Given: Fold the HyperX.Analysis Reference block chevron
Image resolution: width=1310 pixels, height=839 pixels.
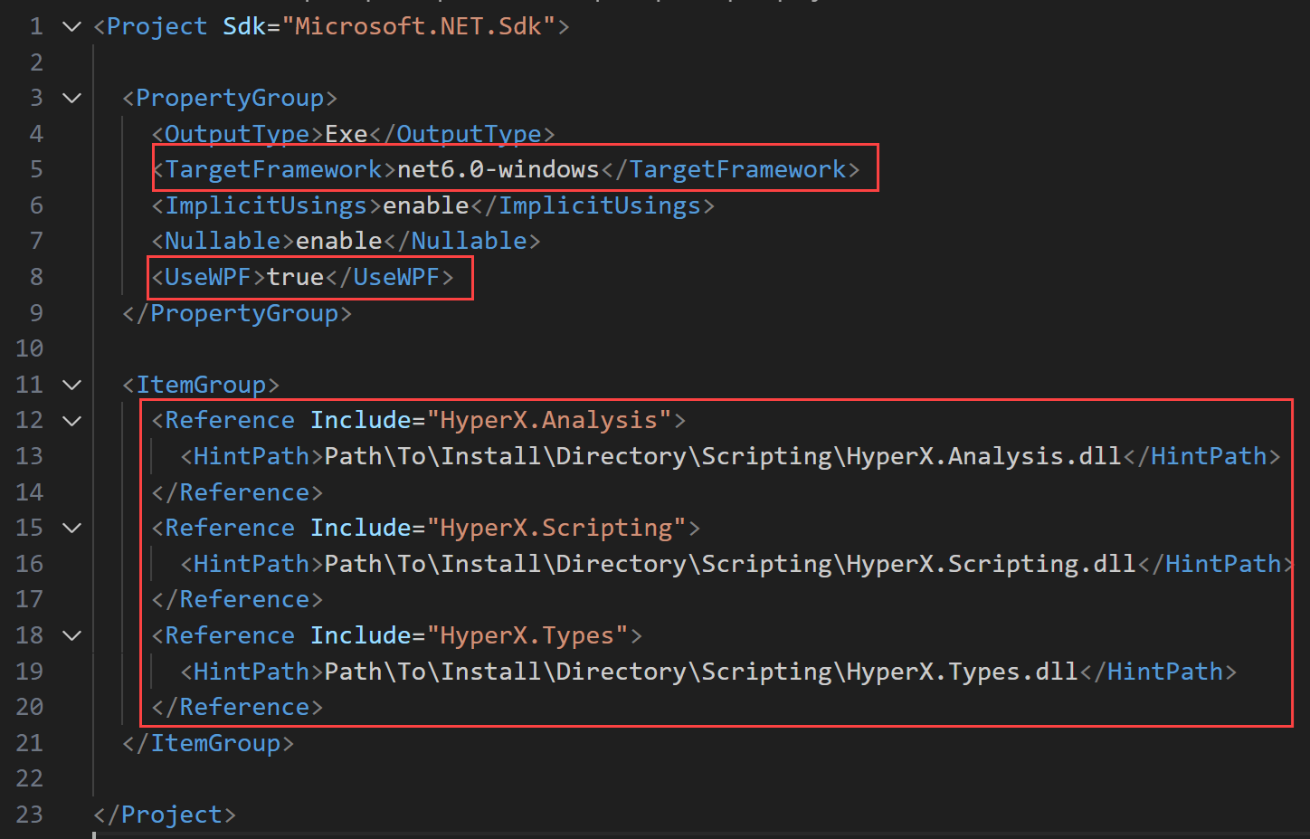Looking at the screenshot, I should [x=71, y=421].
